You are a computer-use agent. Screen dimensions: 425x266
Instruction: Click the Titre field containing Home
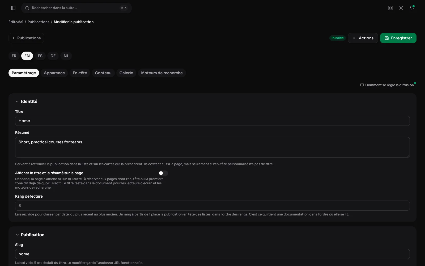(x=212, y=121)
